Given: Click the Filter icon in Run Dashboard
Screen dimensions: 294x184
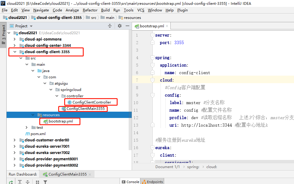Looking at the screenshot, I should (45, 182).
